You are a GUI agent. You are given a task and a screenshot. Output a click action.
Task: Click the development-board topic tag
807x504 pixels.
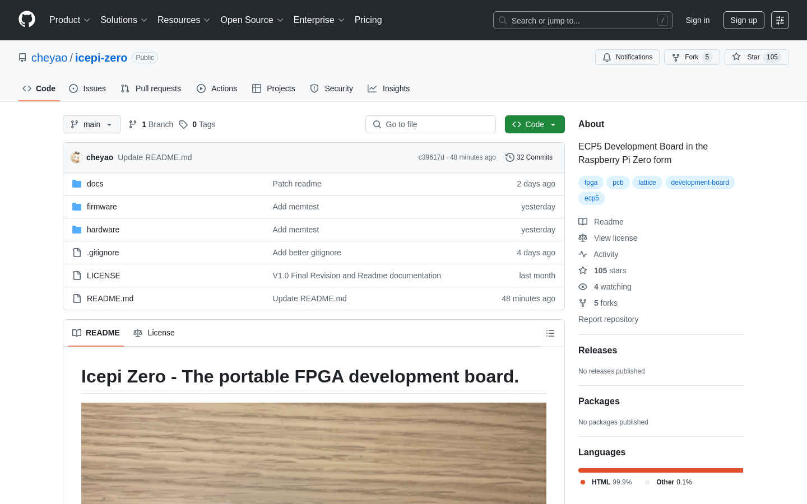coord(700,183)
